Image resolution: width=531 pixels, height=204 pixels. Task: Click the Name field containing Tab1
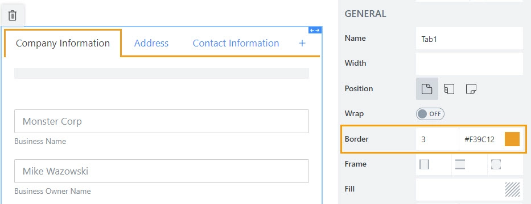[x=470, y=39]
